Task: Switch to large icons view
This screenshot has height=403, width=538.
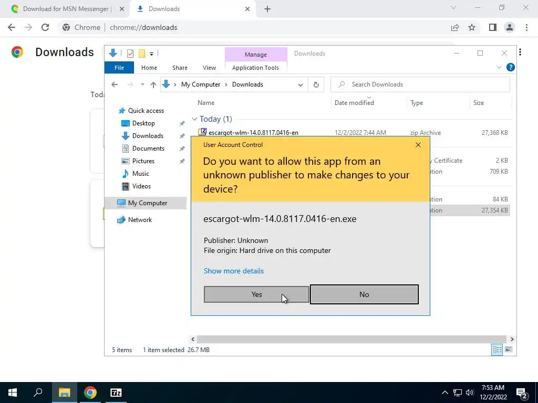Action: pos(509,349)
